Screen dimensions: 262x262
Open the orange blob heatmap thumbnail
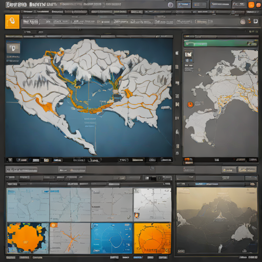click(28, 238)
